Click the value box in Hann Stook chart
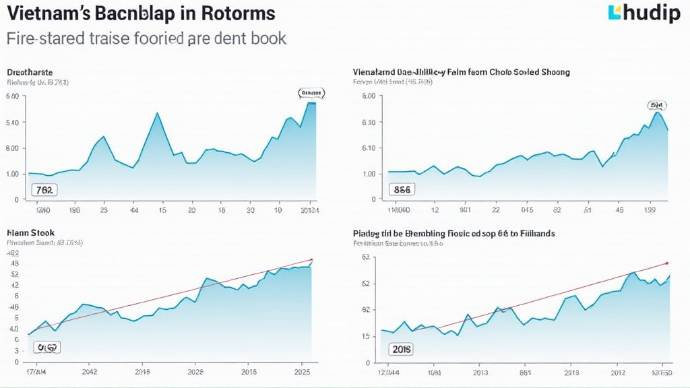 coord(47,348)
